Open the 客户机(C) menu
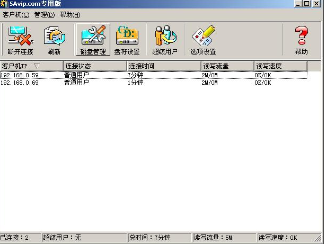Viewport: 326px width, 244px height. 16,15
